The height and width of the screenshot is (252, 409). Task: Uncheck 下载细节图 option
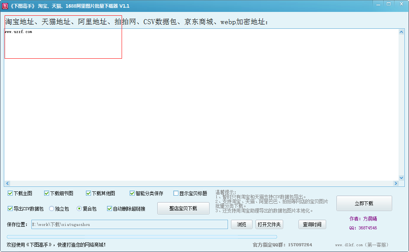tap(46, 193)
